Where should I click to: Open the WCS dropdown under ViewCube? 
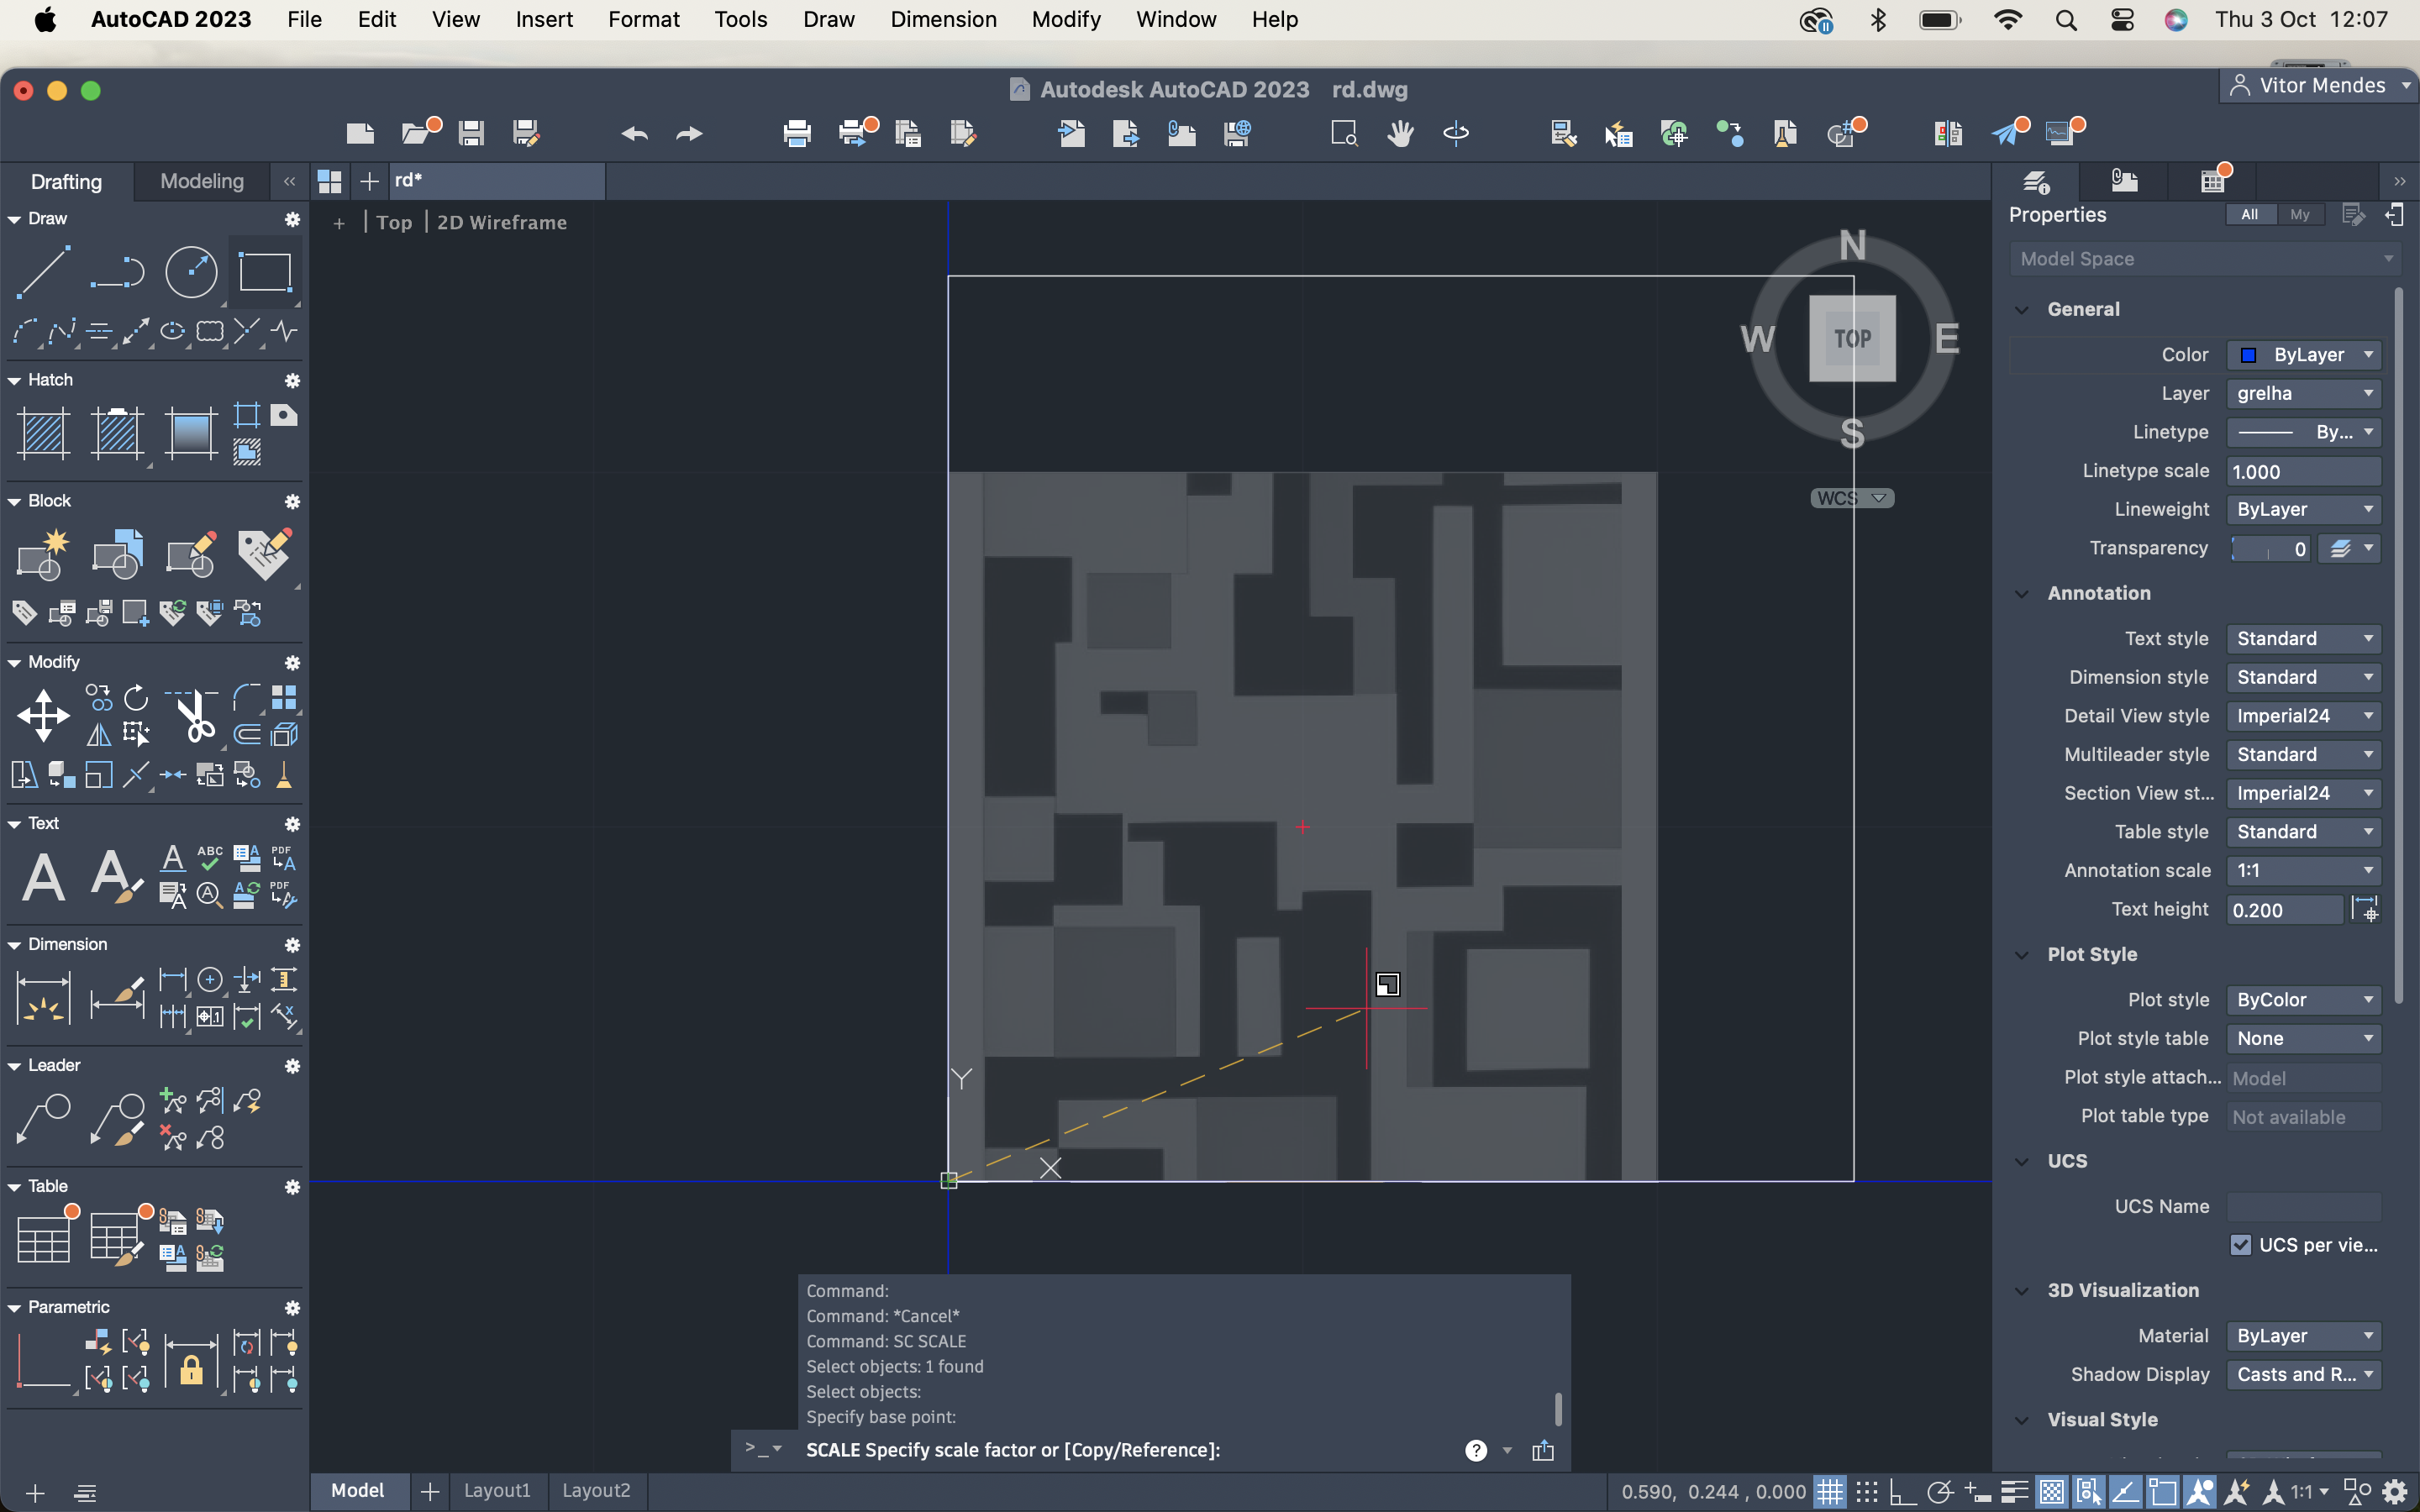coord(1852,498)
